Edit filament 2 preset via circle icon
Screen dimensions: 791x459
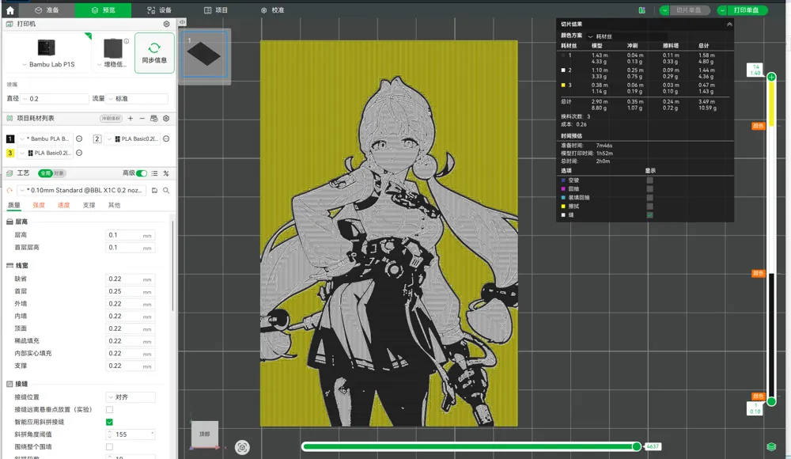166,138
